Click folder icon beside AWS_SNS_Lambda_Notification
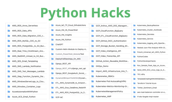Screen dimensions: 172x102 pos(9,66)
